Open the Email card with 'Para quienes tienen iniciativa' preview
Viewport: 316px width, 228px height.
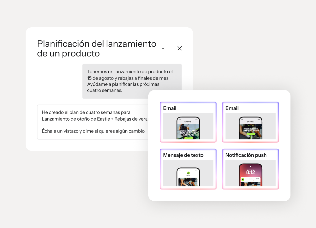[250, 122]
